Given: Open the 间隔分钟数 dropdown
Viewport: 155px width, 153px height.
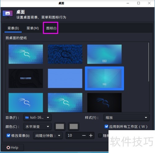Looking at the screenshot, I should tap(48, 135).
